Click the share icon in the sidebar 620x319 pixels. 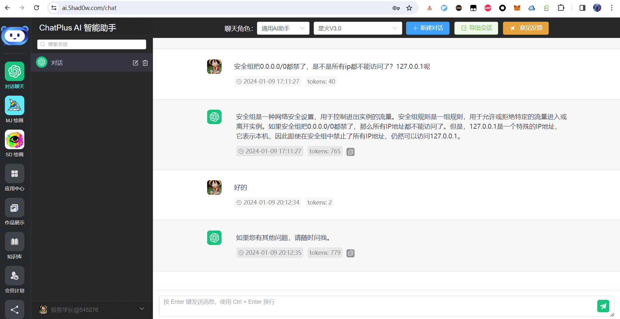pyautogui.click(x=15, y=310)
